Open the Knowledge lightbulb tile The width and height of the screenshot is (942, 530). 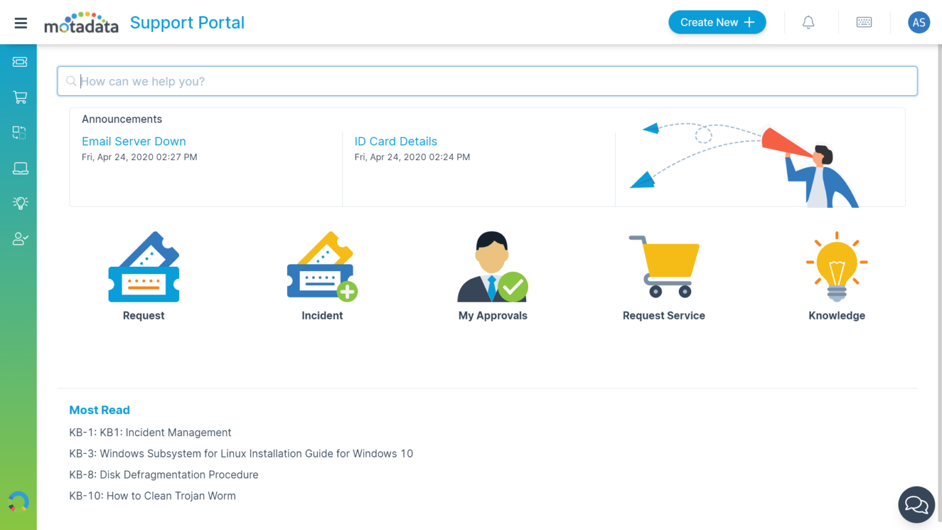click(x=837, y=276)
